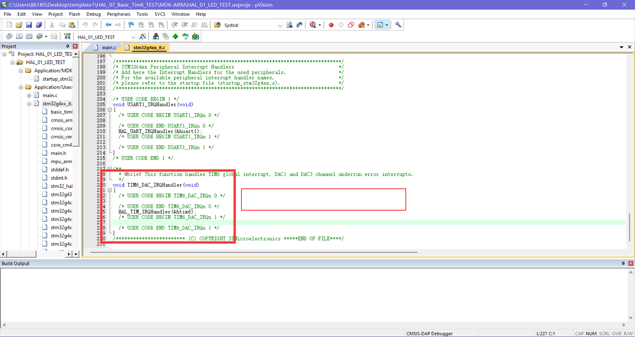
Task: Toggle the window layout view button
Action: click(380, 25)
